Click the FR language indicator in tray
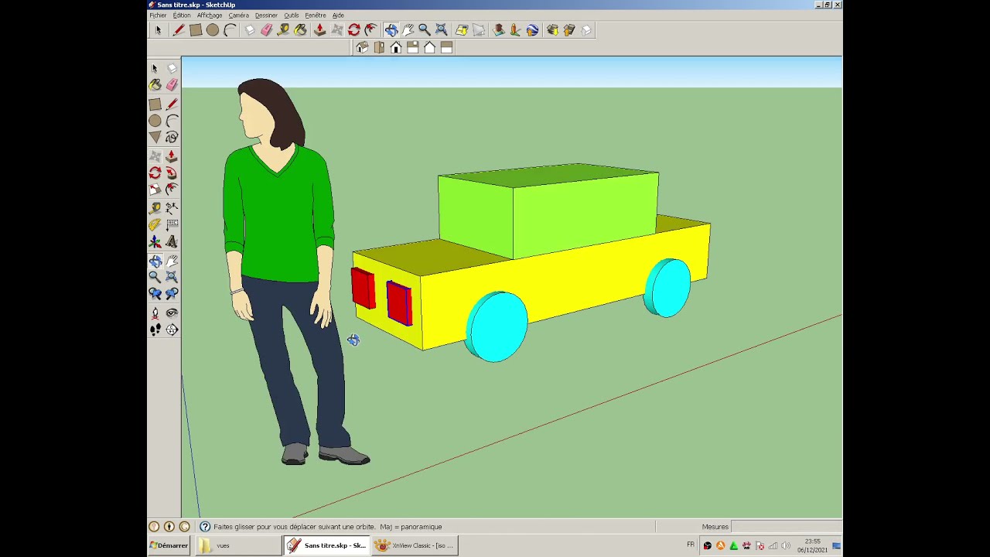Screen dimensions: 990x557 coord(691,545)
